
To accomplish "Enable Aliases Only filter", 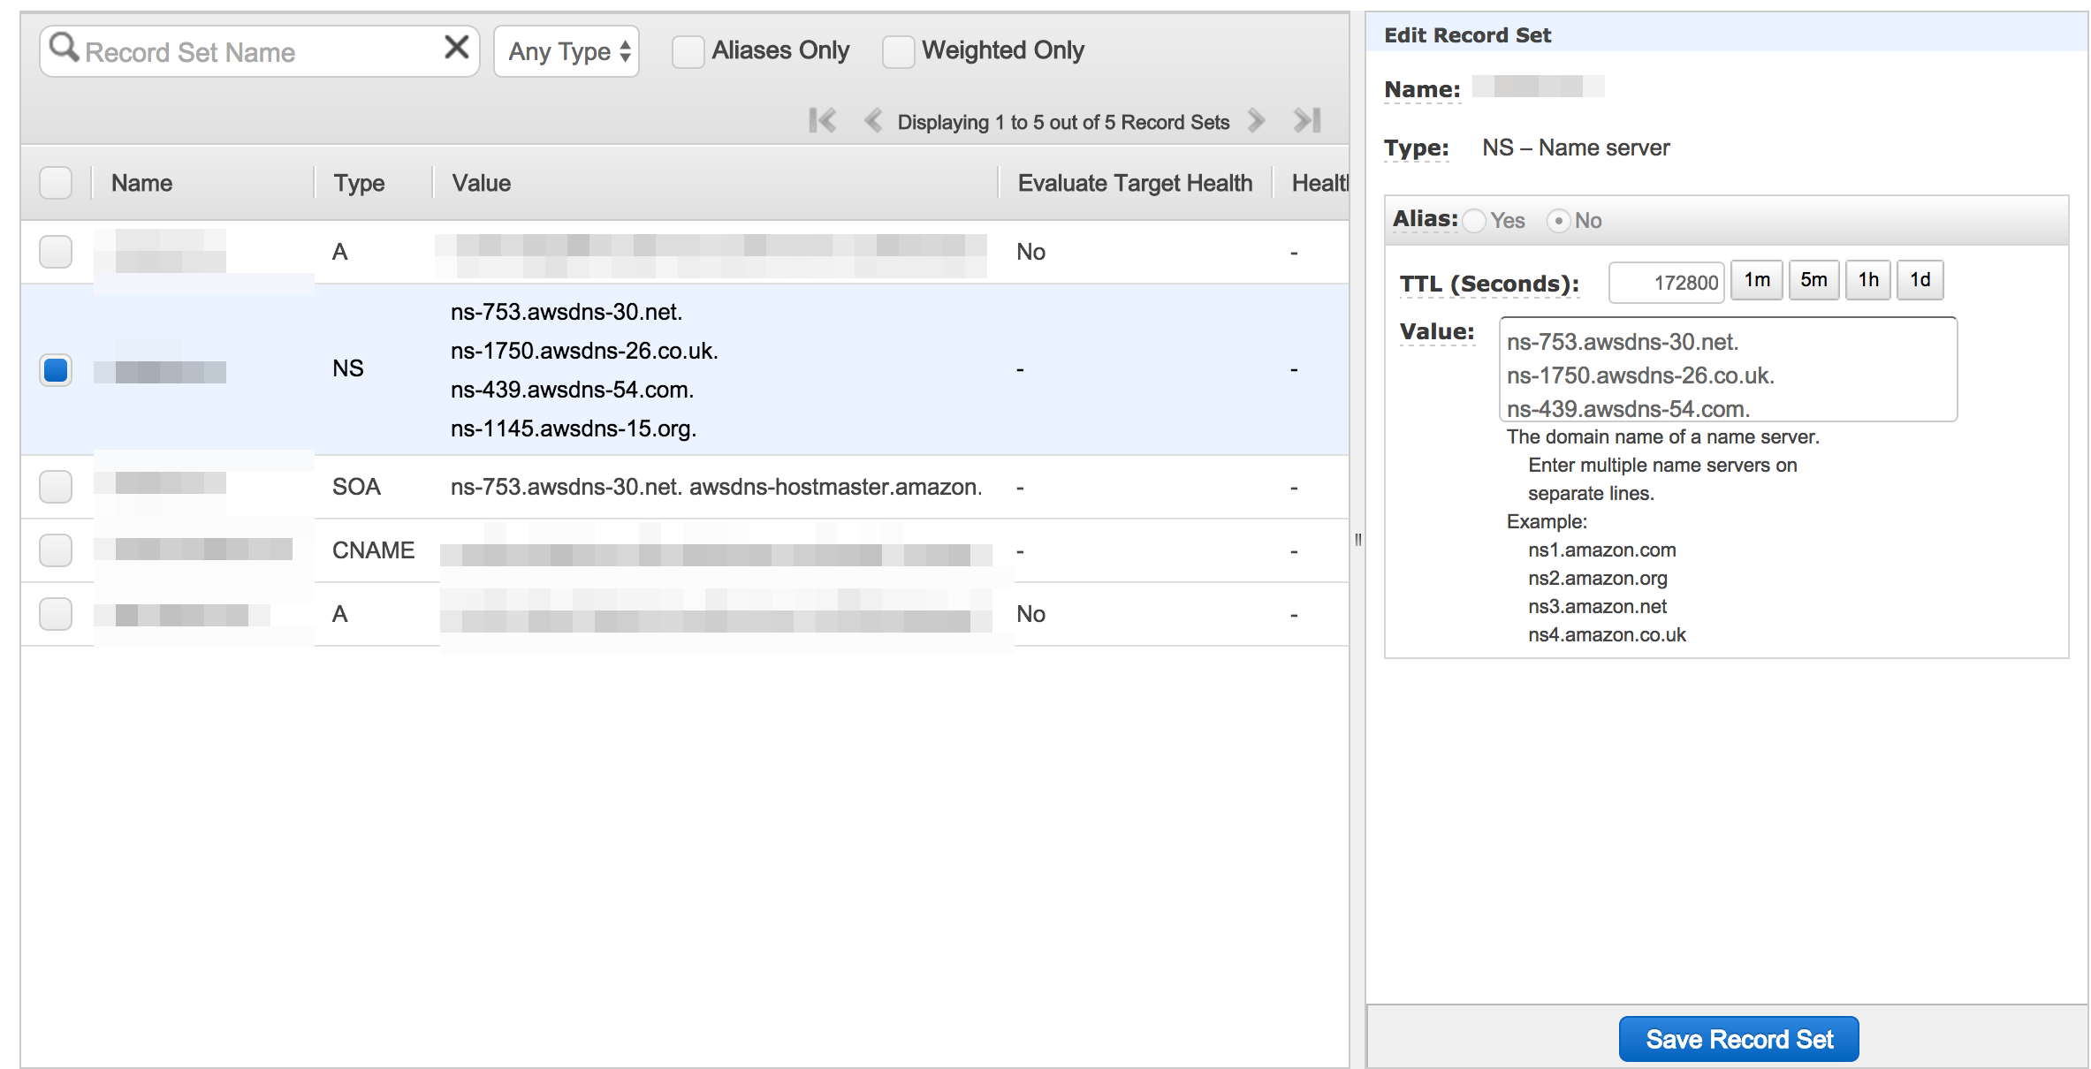I will tap(688, 51).
